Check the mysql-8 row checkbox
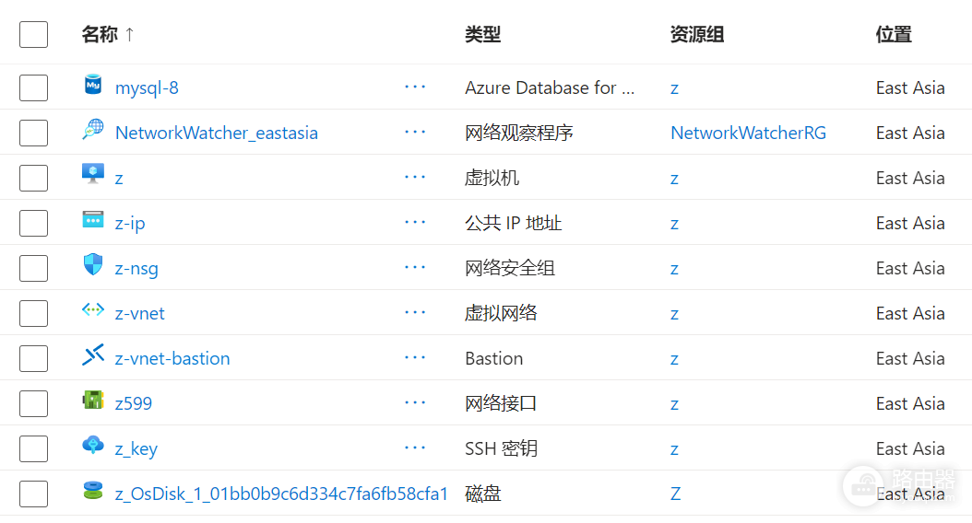Viewport: 972px width, 523px height. click(x=33, y=87)
